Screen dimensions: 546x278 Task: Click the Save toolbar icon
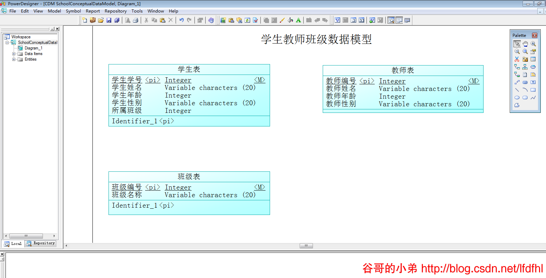tap(109, 20)
